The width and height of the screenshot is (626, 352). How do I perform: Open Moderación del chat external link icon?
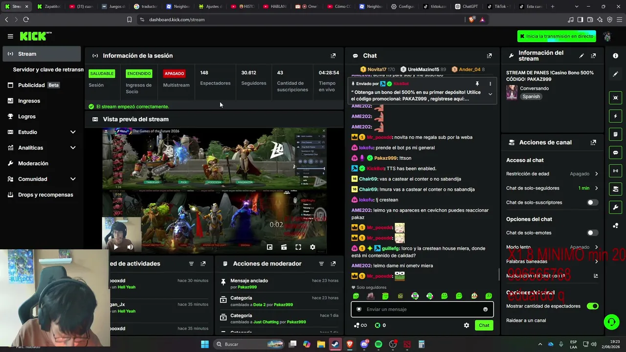click(596, 276)
